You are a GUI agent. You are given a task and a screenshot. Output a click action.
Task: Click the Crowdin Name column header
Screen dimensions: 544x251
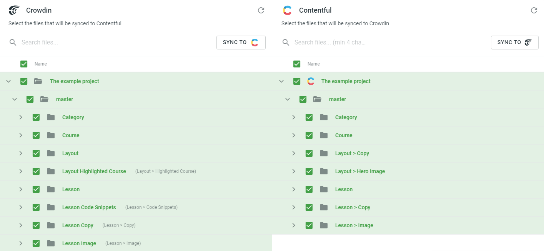(41, 64)
